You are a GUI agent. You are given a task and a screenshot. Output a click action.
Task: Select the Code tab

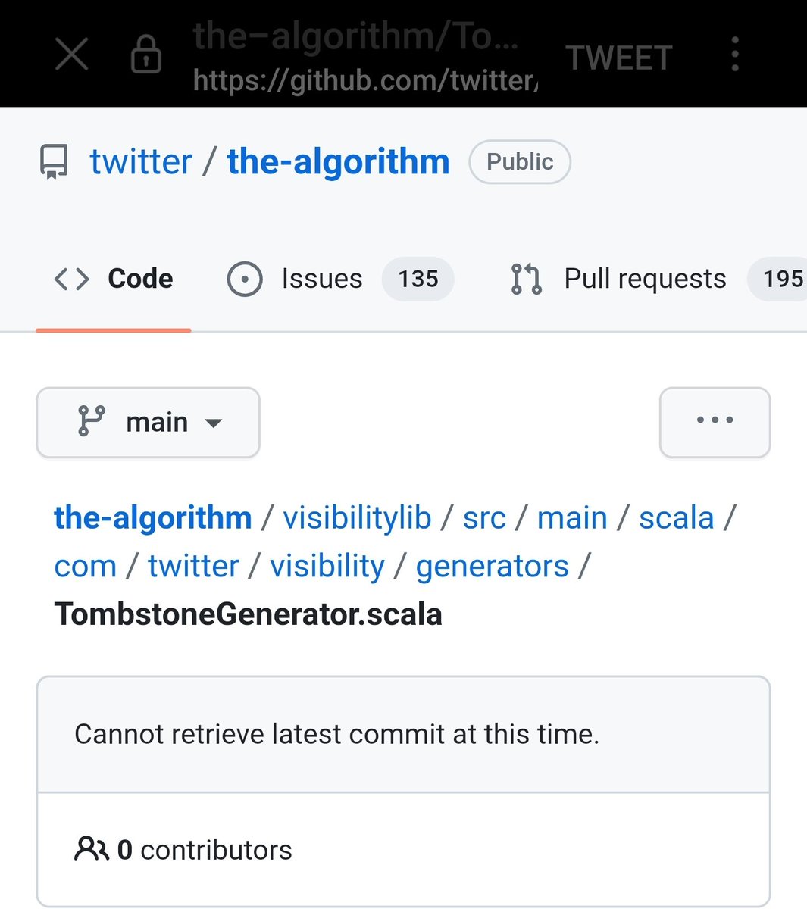(x=114, y=279)
